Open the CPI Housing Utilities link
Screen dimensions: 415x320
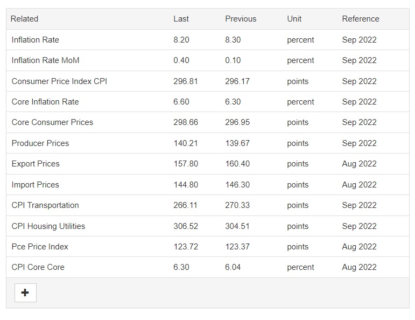coord(48,226)
